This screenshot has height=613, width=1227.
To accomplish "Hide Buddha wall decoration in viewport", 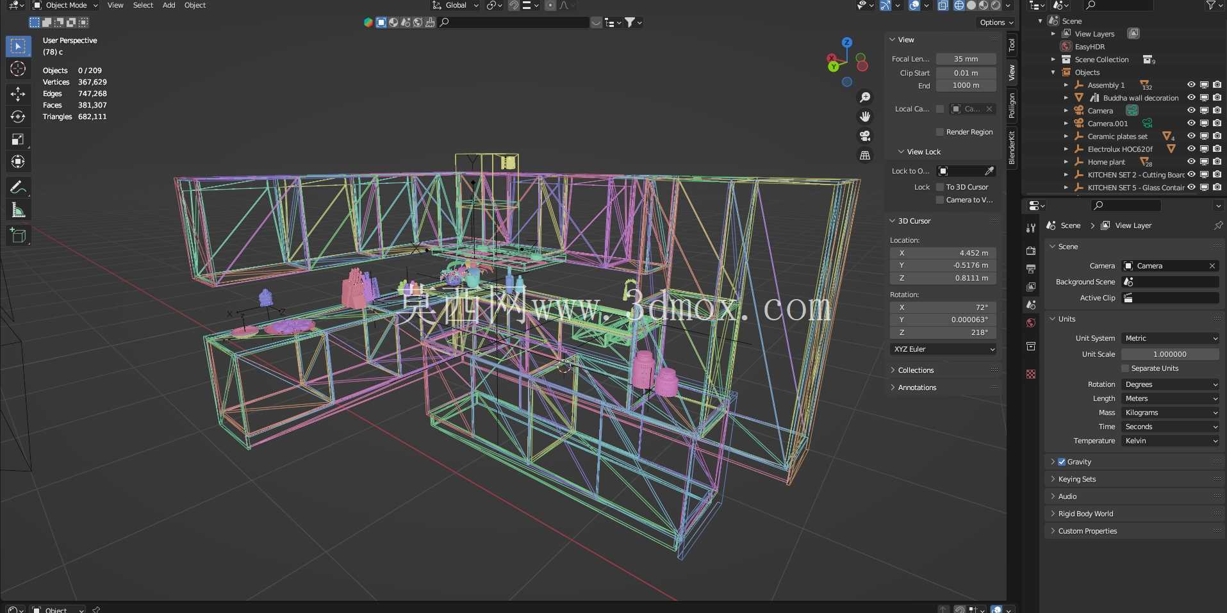I will click(x=1191, y=98).
